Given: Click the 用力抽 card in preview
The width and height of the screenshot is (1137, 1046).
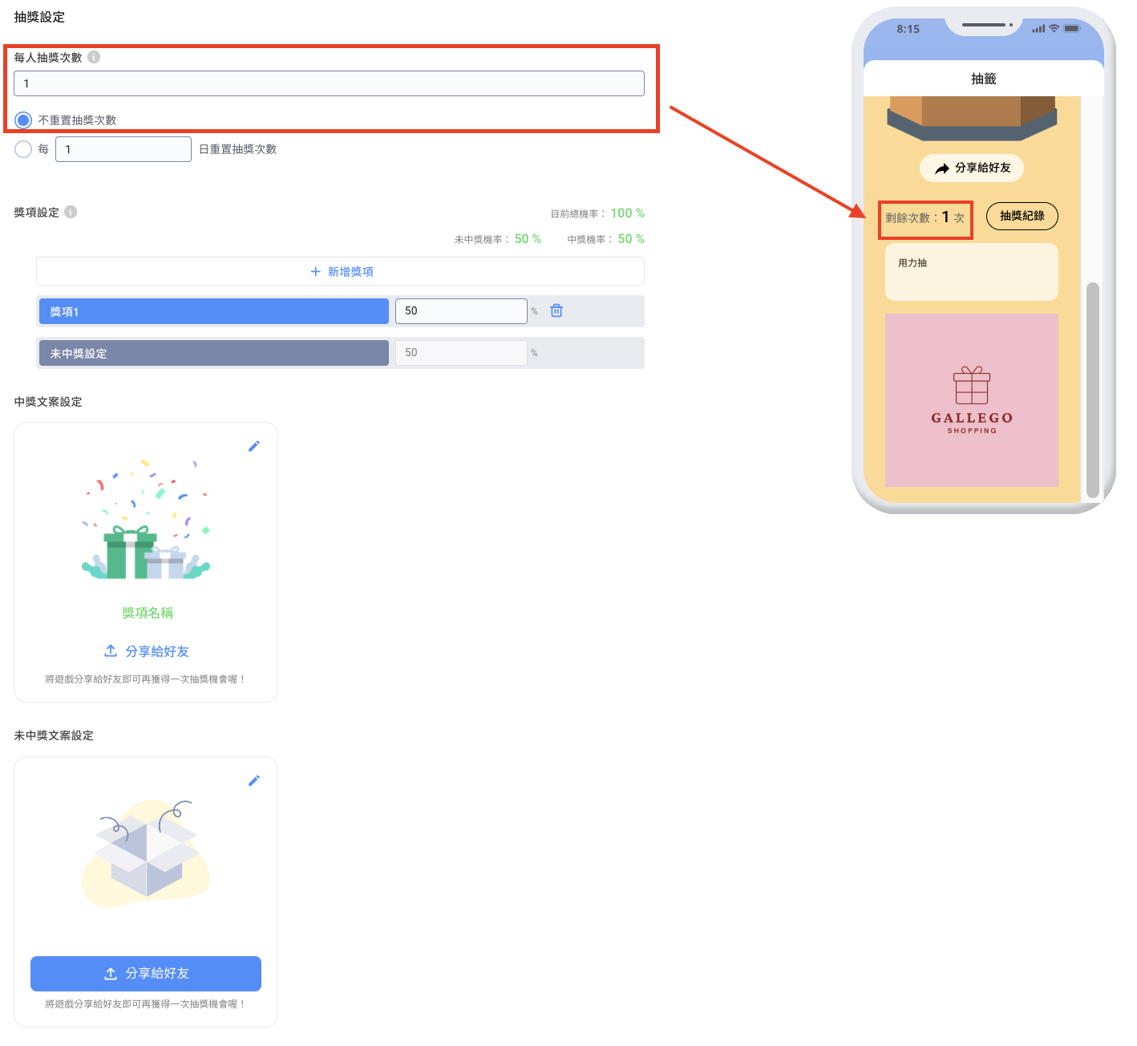Looking at the screenshot, I should tap(971, 272).
